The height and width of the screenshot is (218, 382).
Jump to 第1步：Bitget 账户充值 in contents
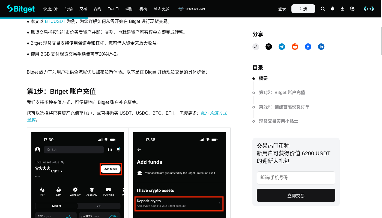point(282,92)
